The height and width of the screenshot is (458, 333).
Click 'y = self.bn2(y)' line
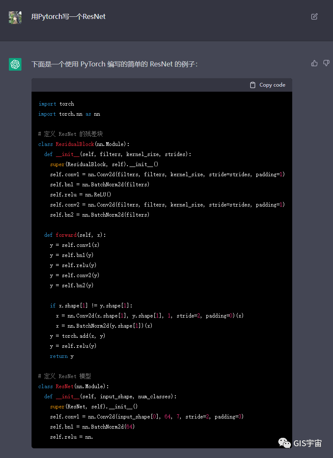72,286
